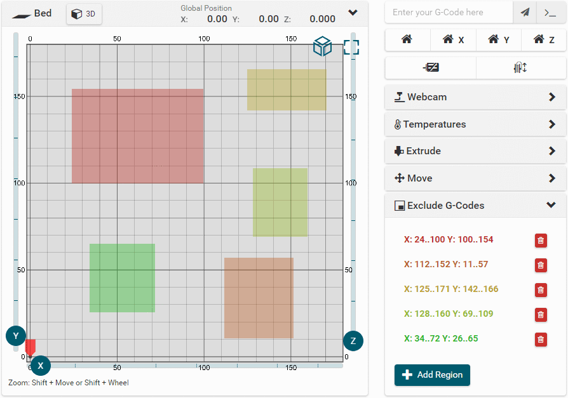The image size is (568, 398).
Task: Send the entered G-Code command
Action: [524, 12]
